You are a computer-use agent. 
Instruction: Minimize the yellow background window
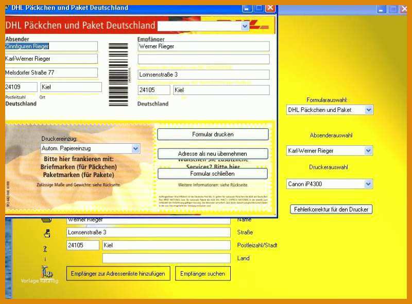tap(381, 10)
